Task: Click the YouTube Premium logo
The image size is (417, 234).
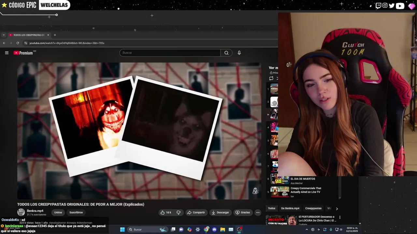Action: tap(23, 53)
